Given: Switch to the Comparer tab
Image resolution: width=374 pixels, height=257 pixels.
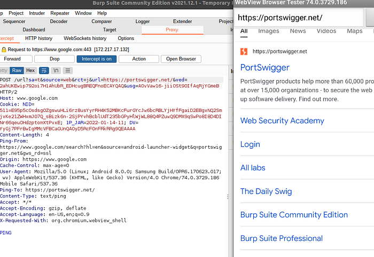Looking at the screenshot, I should (x=102, y=21).
